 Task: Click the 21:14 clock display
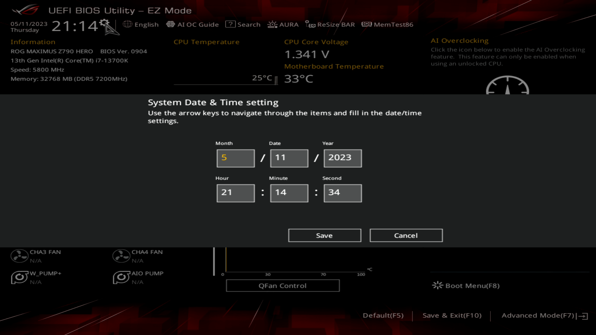coord(75,26)
